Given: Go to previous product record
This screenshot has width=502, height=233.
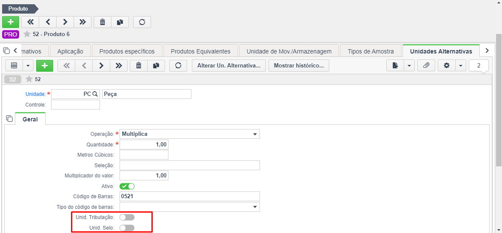Looking at the screenshot, I should click(x=48, y=22).
